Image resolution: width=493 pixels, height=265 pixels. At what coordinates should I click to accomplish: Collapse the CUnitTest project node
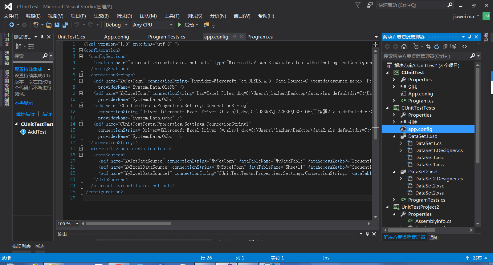click(387, 73)
